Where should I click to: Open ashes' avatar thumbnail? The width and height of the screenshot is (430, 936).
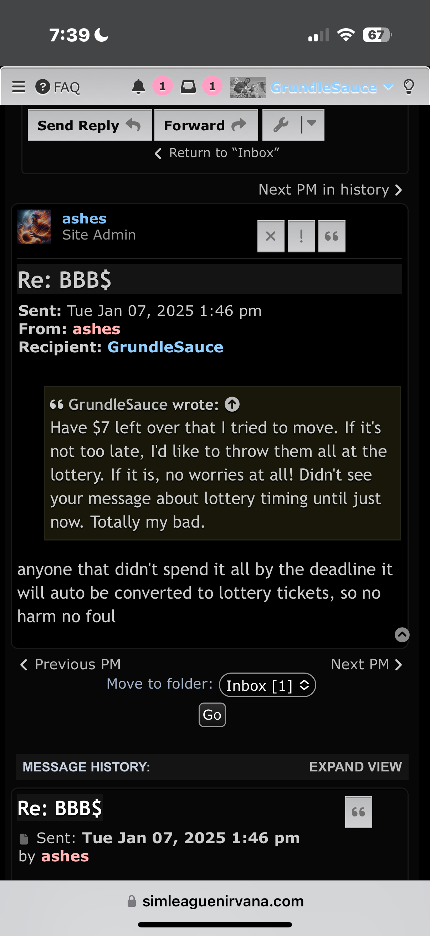(35, 227)
